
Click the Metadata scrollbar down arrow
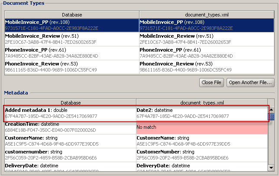click(x=271, y=167)
